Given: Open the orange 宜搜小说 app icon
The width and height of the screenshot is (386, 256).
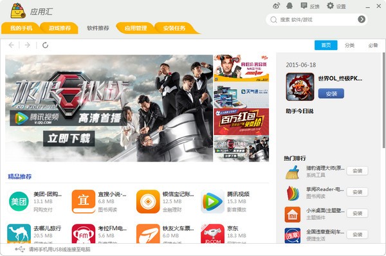Looking at the screenshot, I should pyautogui.click(x=84, y=201).
